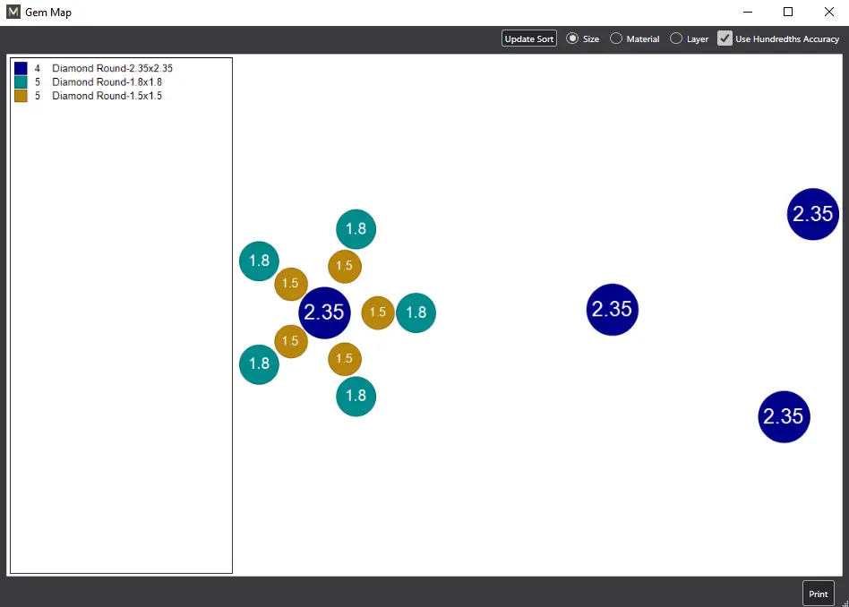Click the gold 1.5 gem beside rightmost 1.8
The width and height of the screenshot is (849, 607).
(x=378, y=312)
